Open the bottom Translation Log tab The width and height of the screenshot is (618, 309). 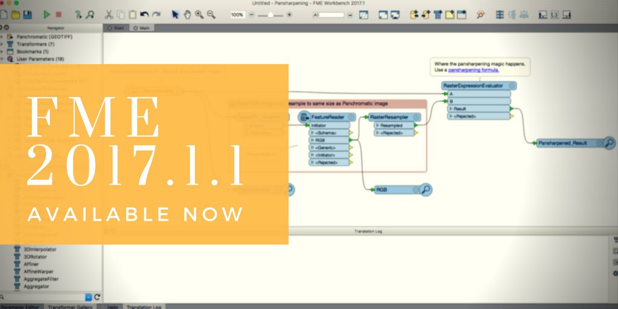144,307
